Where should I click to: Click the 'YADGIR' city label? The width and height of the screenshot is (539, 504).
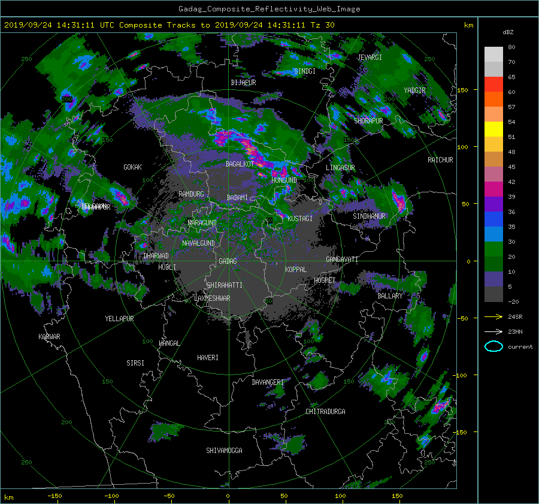click(414, 90)
